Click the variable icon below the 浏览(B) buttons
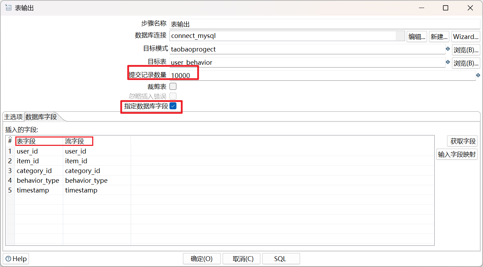 coord(478,75)
